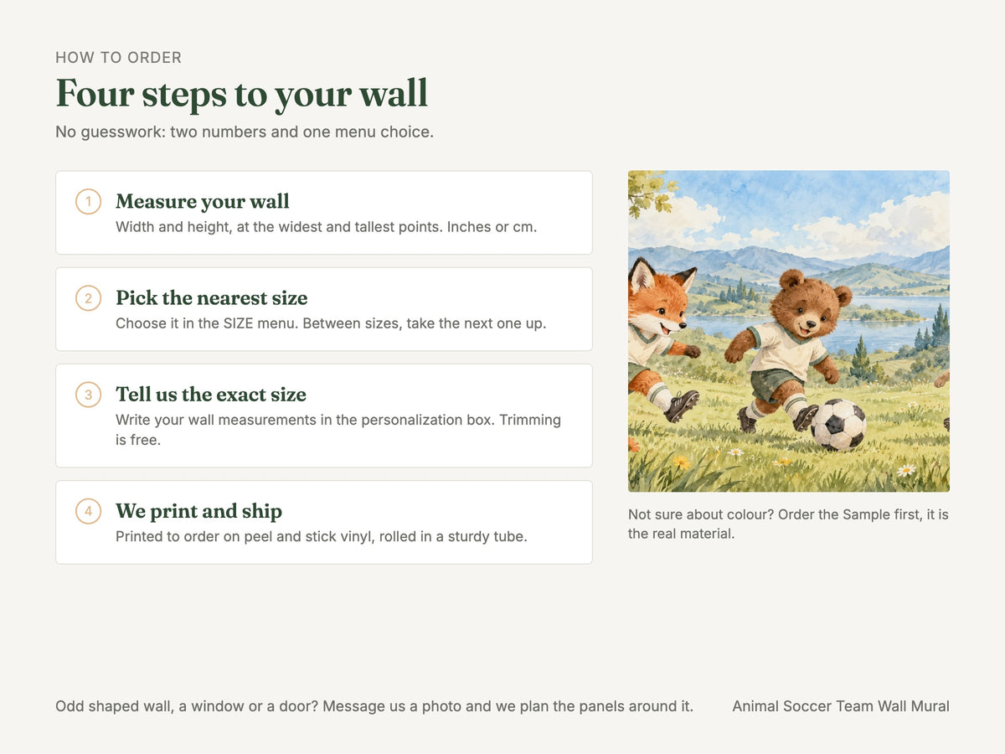The image size is (1005, 754).
Task: Click the 'Four steps to your wall' title
Action: pyautogui.click(x=242, y=93)
